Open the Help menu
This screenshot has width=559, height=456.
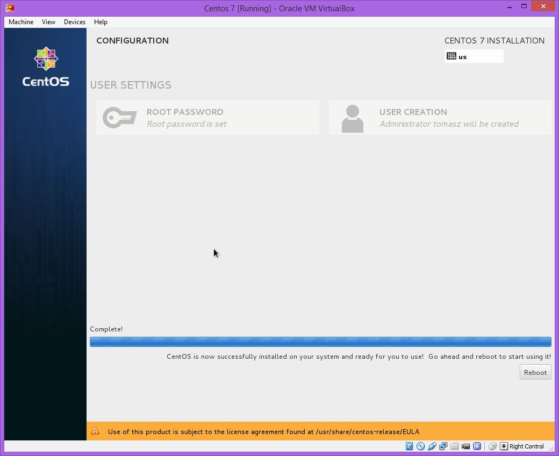[101, 21]
